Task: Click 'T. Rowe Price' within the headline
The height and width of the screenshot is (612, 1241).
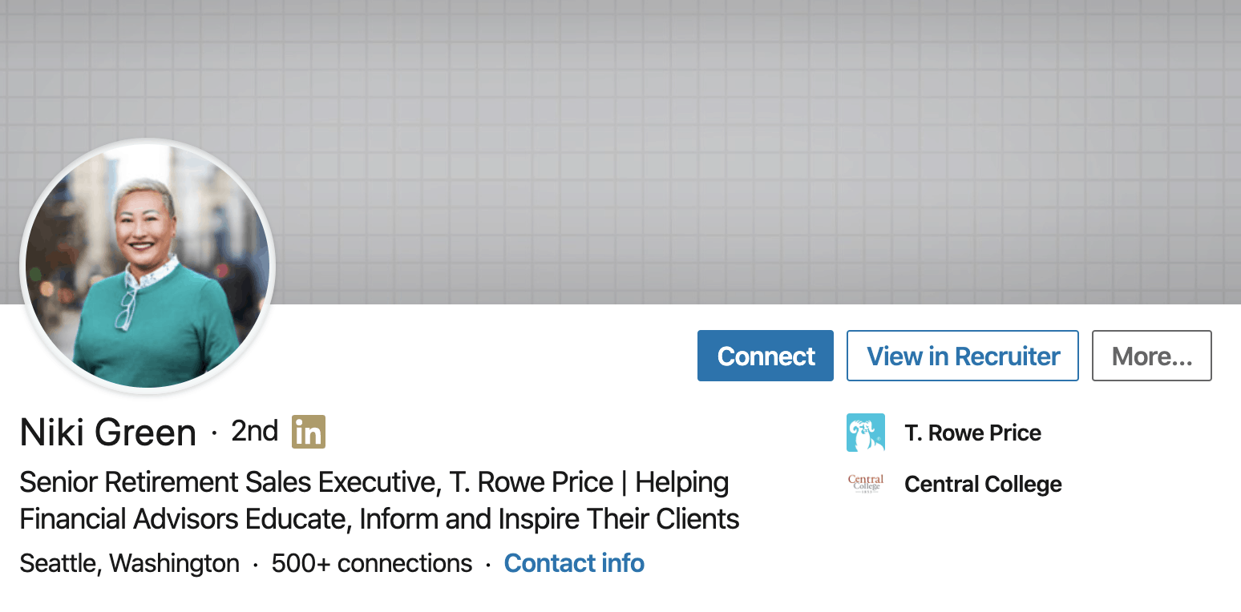Action: tap(531, 482)
